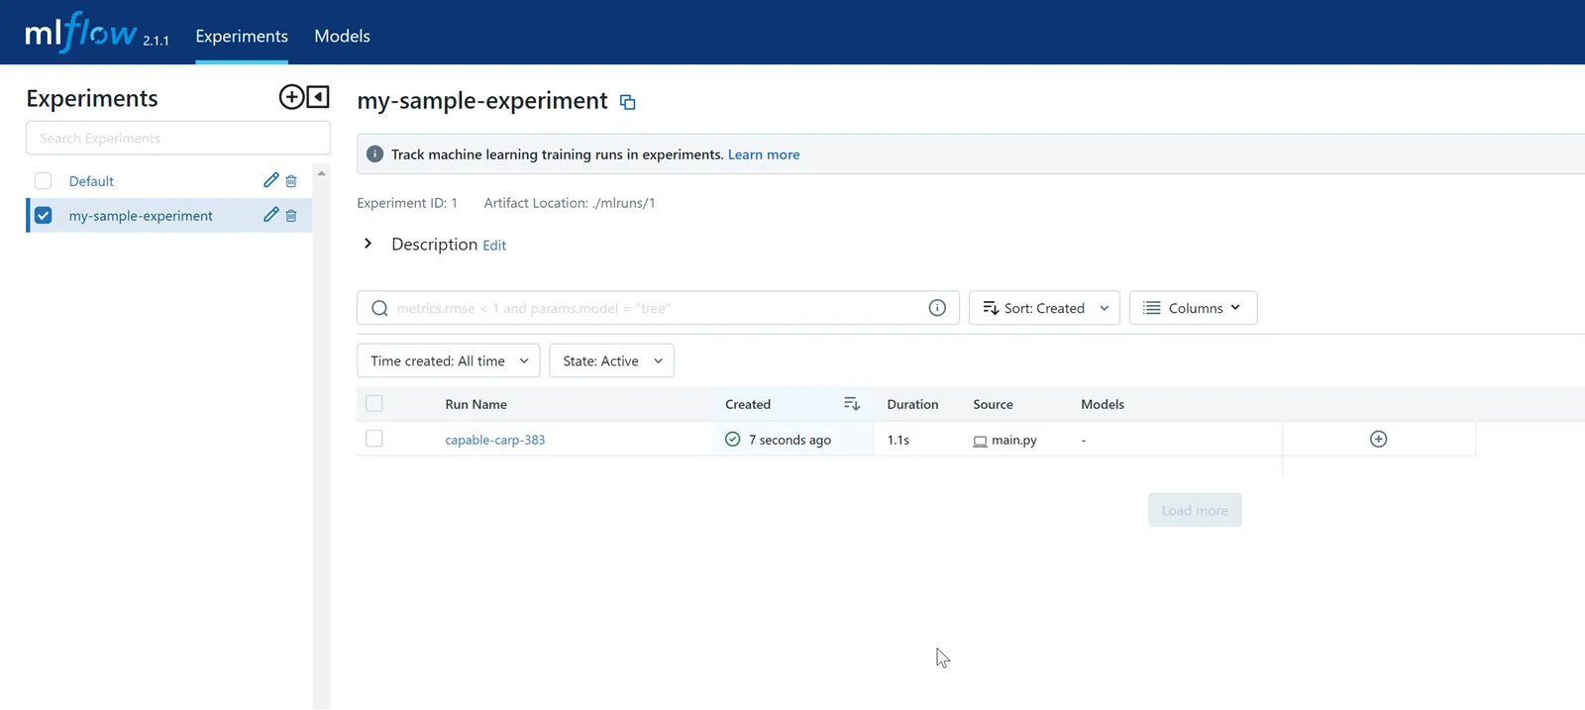This screenshot has width=1585, height=710.
Task: Click the experiments list scrollbar up arrow
Action: pyautogui.click(x=321, y=173)
